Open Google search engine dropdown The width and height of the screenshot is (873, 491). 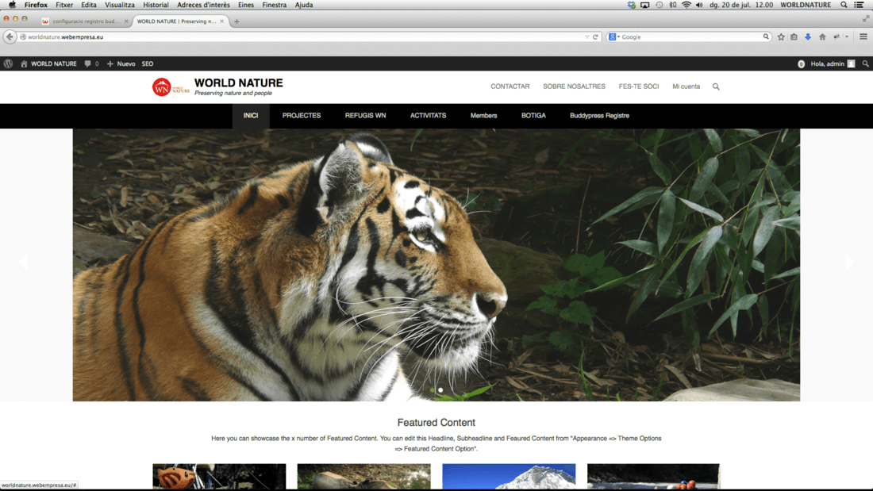[x=614, y=36]
